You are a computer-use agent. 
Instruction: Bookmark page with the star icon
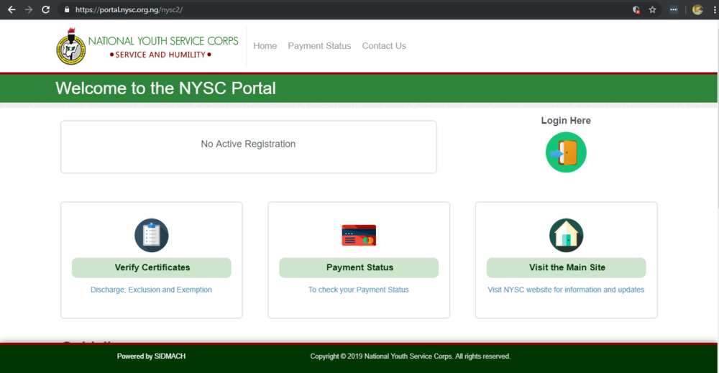pos(653,9)
